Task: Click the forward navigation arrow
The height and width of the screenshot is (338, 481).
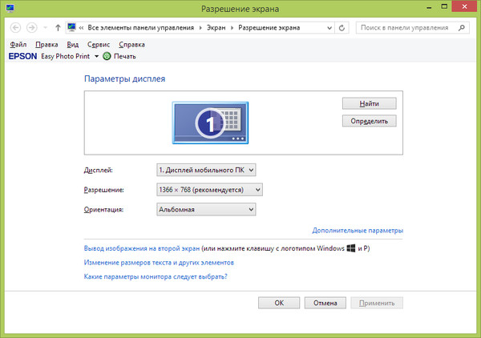Action: [x=31, y=28]
